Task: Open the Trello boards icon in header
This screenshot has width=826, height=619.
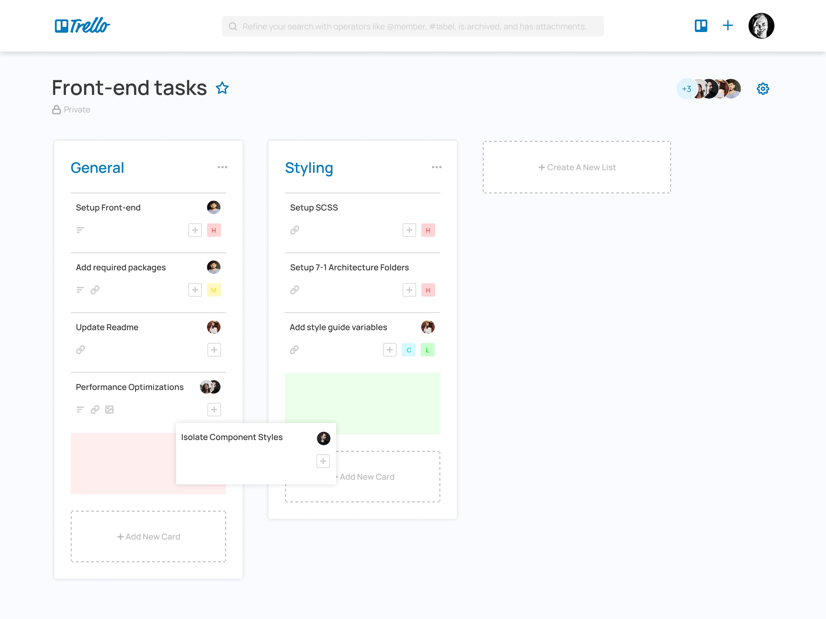Action: point(701,25)
